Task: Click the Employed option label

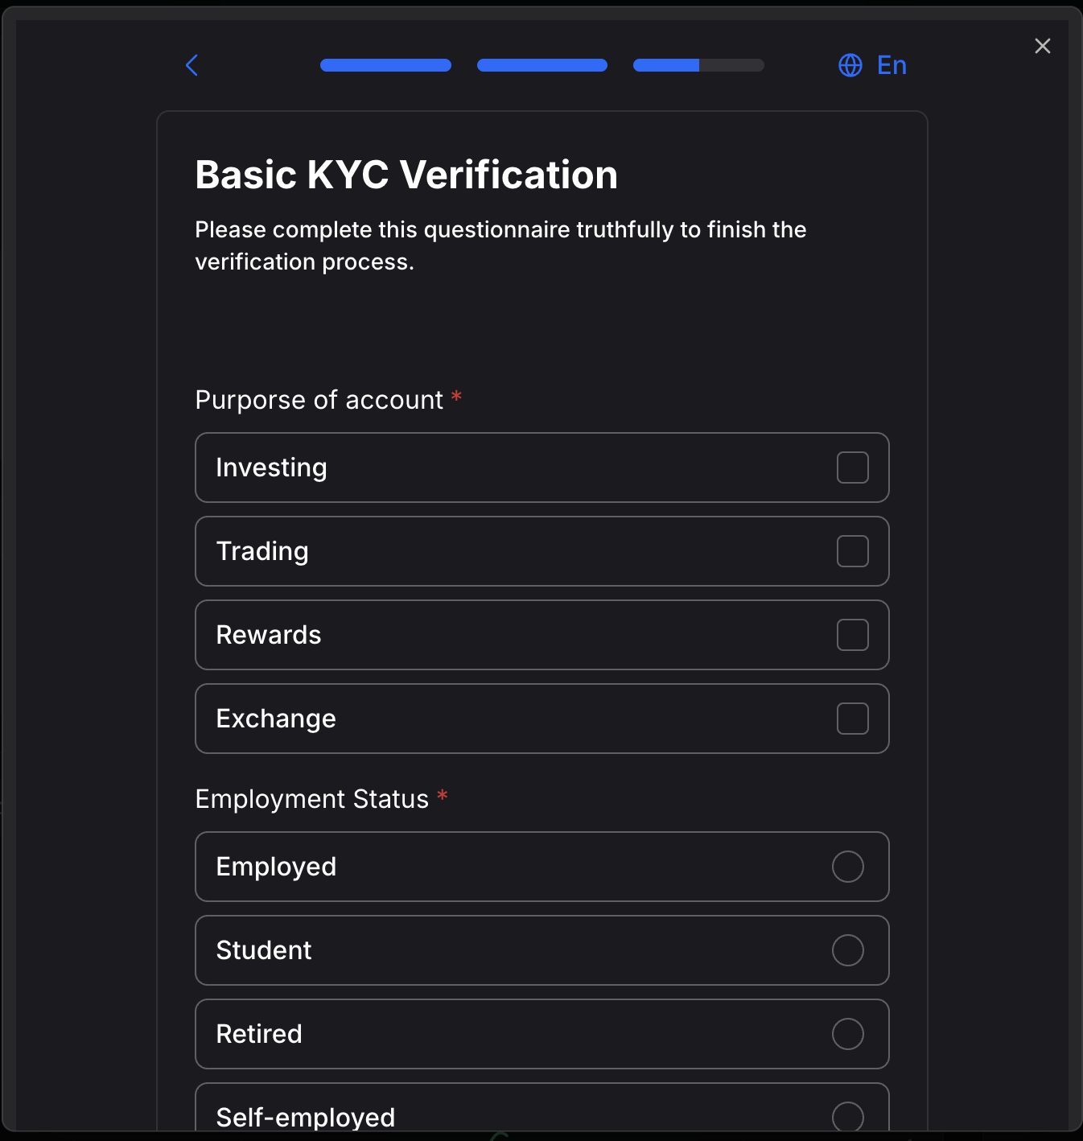Action: [276, 867]
